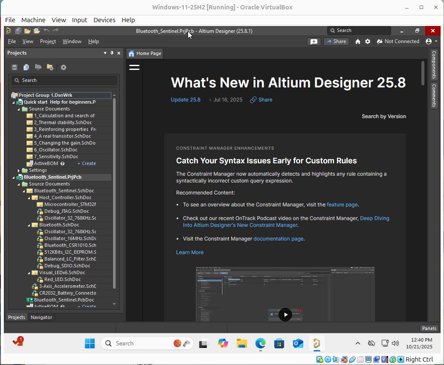Click the Compile/copy documents icon in Projects toolbar
The image size is (444, 365).
26,67
